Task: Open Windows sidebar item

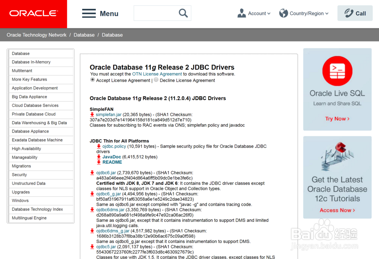Action: tap(41, 201)
